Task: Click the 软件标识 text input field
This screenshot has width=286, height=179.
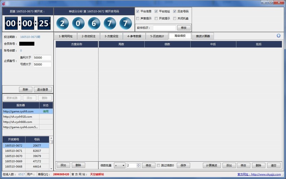Action: pyautogui.click(x=164, y=27)
